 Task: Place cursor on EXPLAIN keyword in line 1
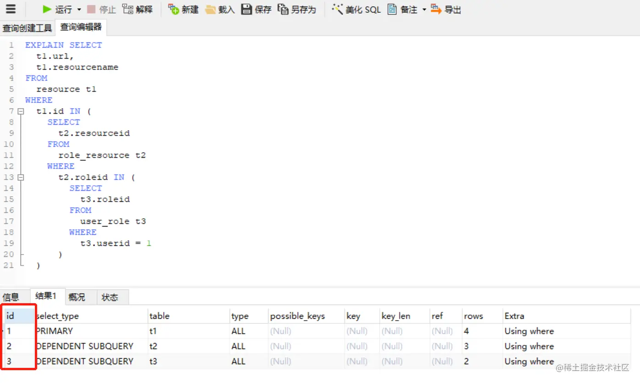tap(44, 45)
